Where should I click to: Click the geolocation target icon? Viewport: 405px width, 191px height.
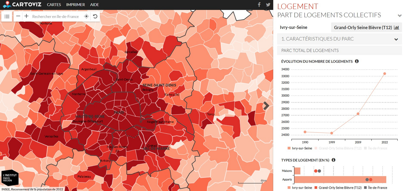point(86,16)
